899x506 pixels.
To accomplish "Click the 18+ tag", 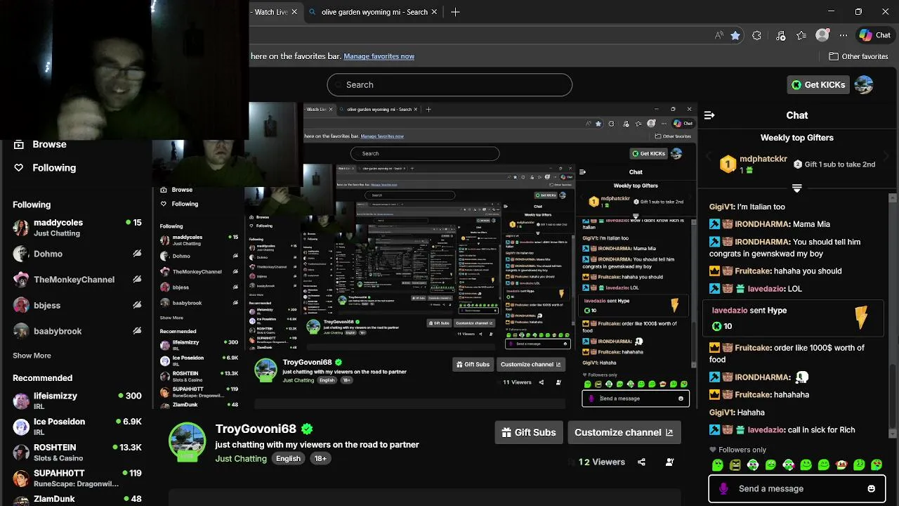I will pyautogui.click(x=320, y=458).
